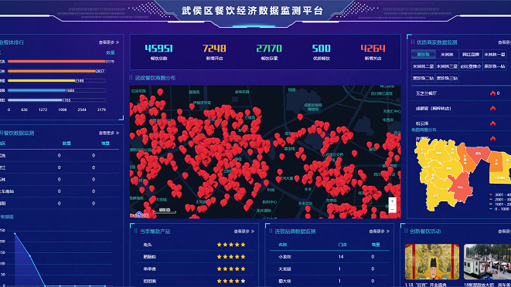The width and height of the screenshot is (511, 287).
Task: Expand 查看更多 in 当季爆款产品 panel
Action: (x=244, y=231)
